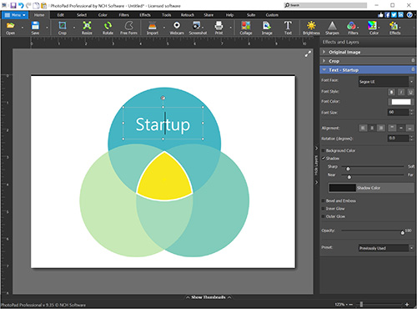Screen dimensions: 417x309
Task: Click the Facebook share icon
Action: point(387,15)
